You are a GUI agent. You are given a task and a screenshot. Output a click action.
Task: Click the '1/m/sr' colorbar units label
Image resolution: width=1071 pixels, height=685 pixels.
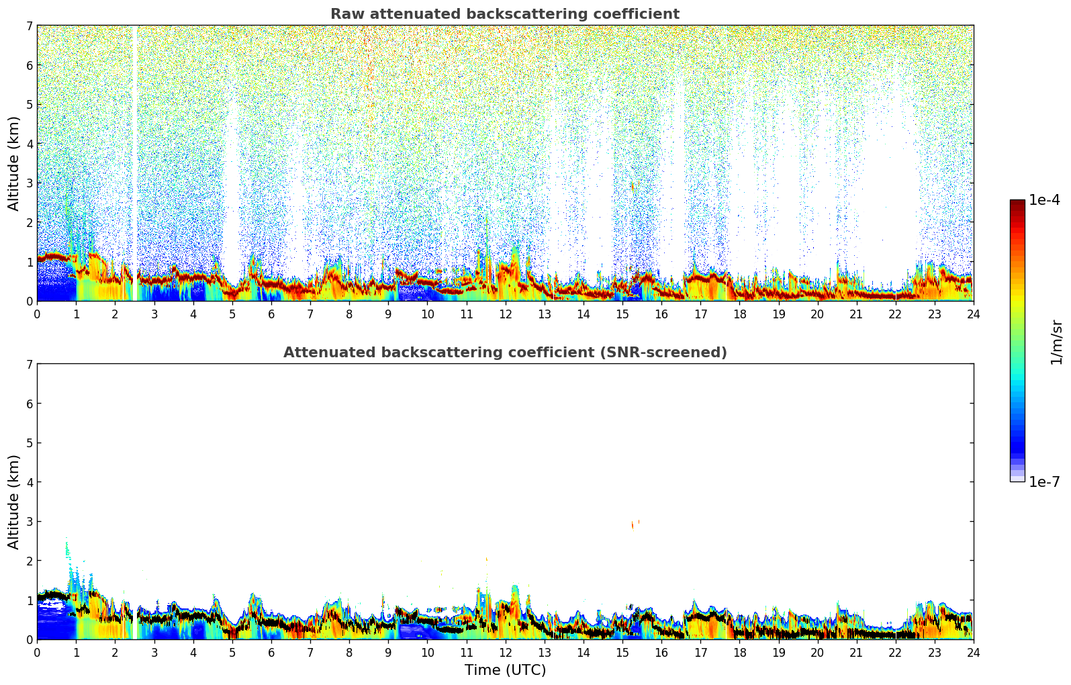[1056, 342]
